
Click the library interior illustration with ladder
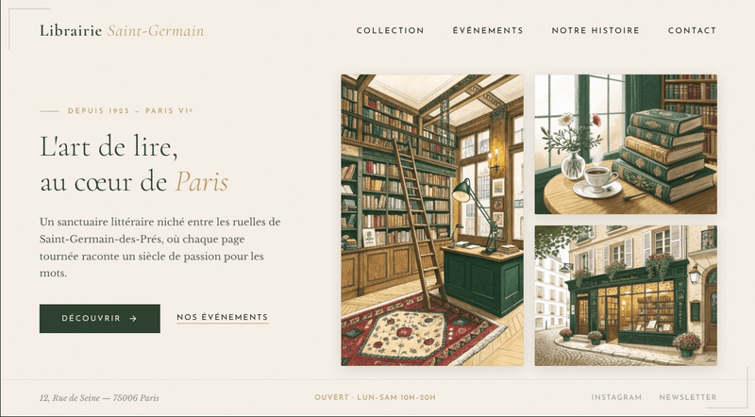[x=432, y=220]
